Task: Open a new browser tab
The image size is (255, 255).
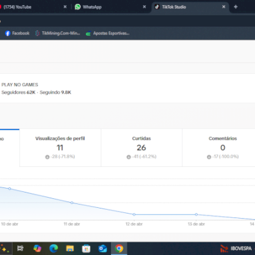Action: coord(236,7)
